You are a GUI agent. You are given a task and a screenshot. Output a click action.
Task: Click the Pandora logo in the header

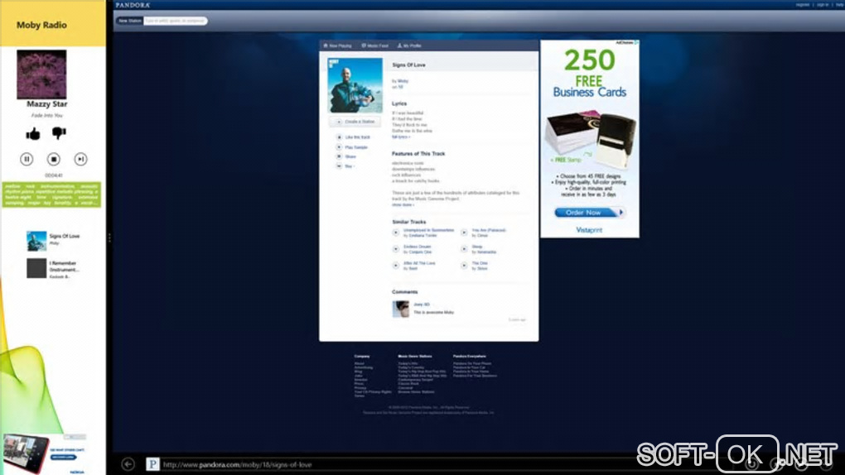point(133,5)
